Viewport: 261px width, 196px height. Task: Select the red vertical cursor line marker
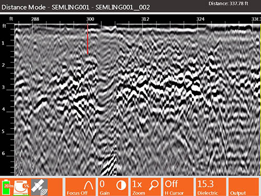click(88, 39)
